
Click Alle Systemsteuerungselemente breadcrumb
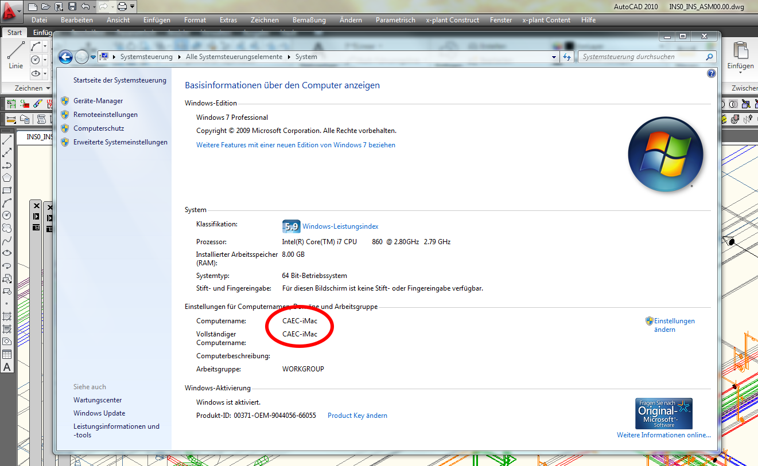point(234,57)
